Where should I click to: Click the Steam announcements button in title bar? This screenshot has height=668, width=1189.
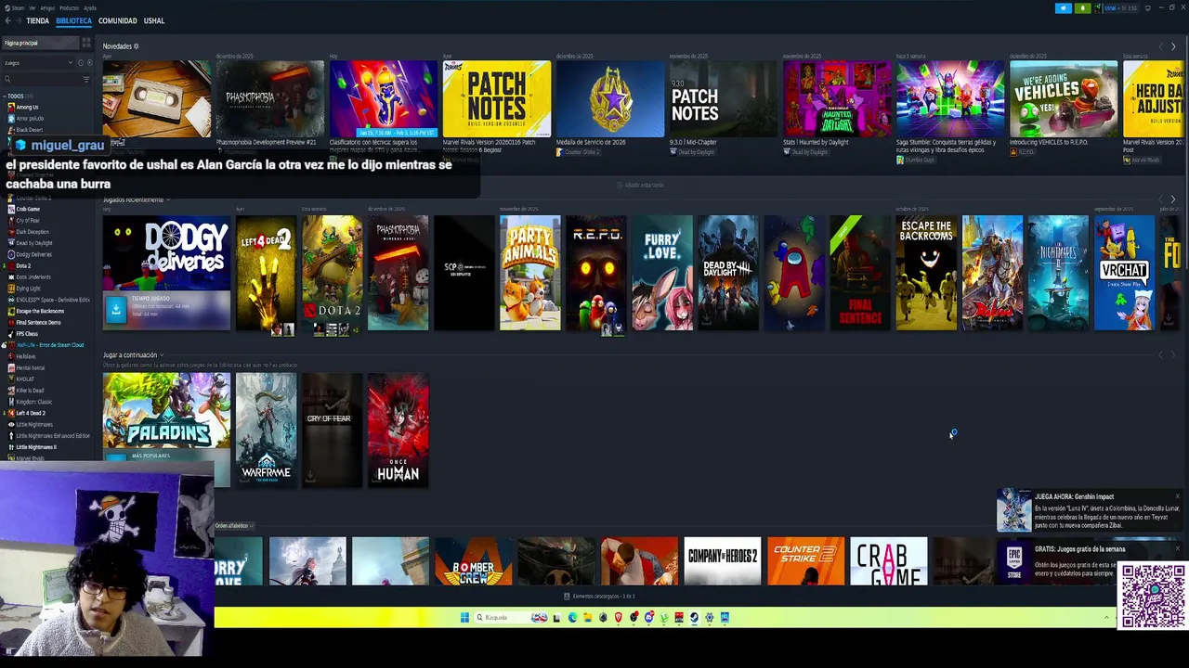pos(1064,8)
